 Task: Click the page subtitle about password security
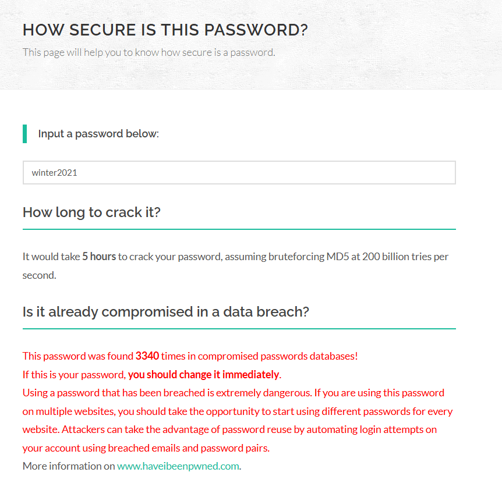[x=149, y=52]
